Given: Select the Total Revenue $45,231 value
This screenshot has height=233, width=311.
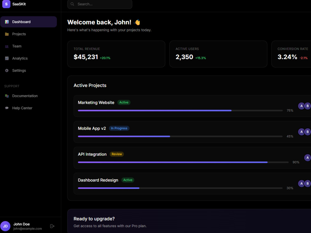Looking at the screenshot, I should 86,57.
